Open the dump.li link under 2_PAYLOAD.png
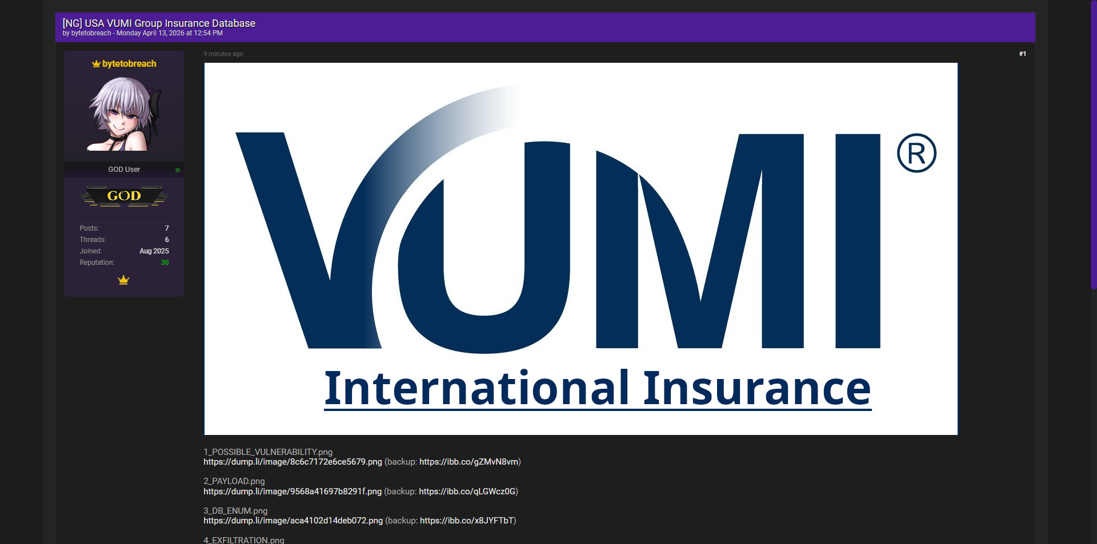This screenshot has width=1097, height=544. point(293,491)
